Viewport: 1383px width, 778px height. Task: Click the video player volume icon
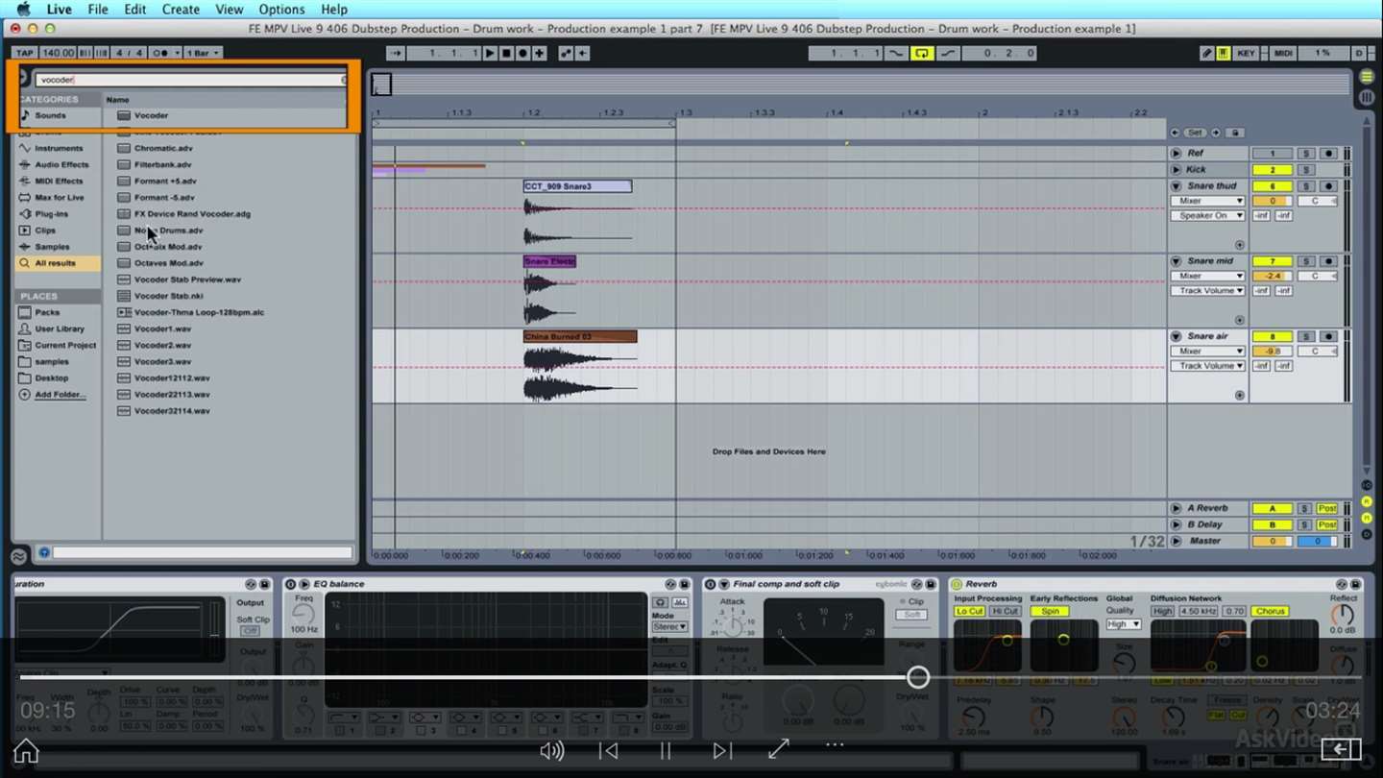[x=551, y=750]
